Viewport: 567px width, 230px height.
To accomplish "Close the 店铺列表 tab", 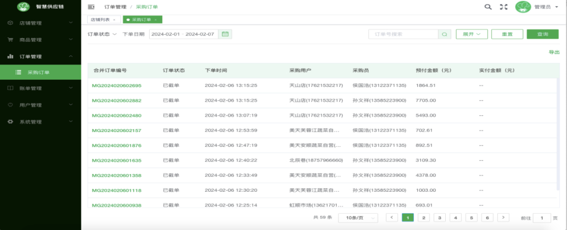I will pyautogui.click(x=114, y=19).
